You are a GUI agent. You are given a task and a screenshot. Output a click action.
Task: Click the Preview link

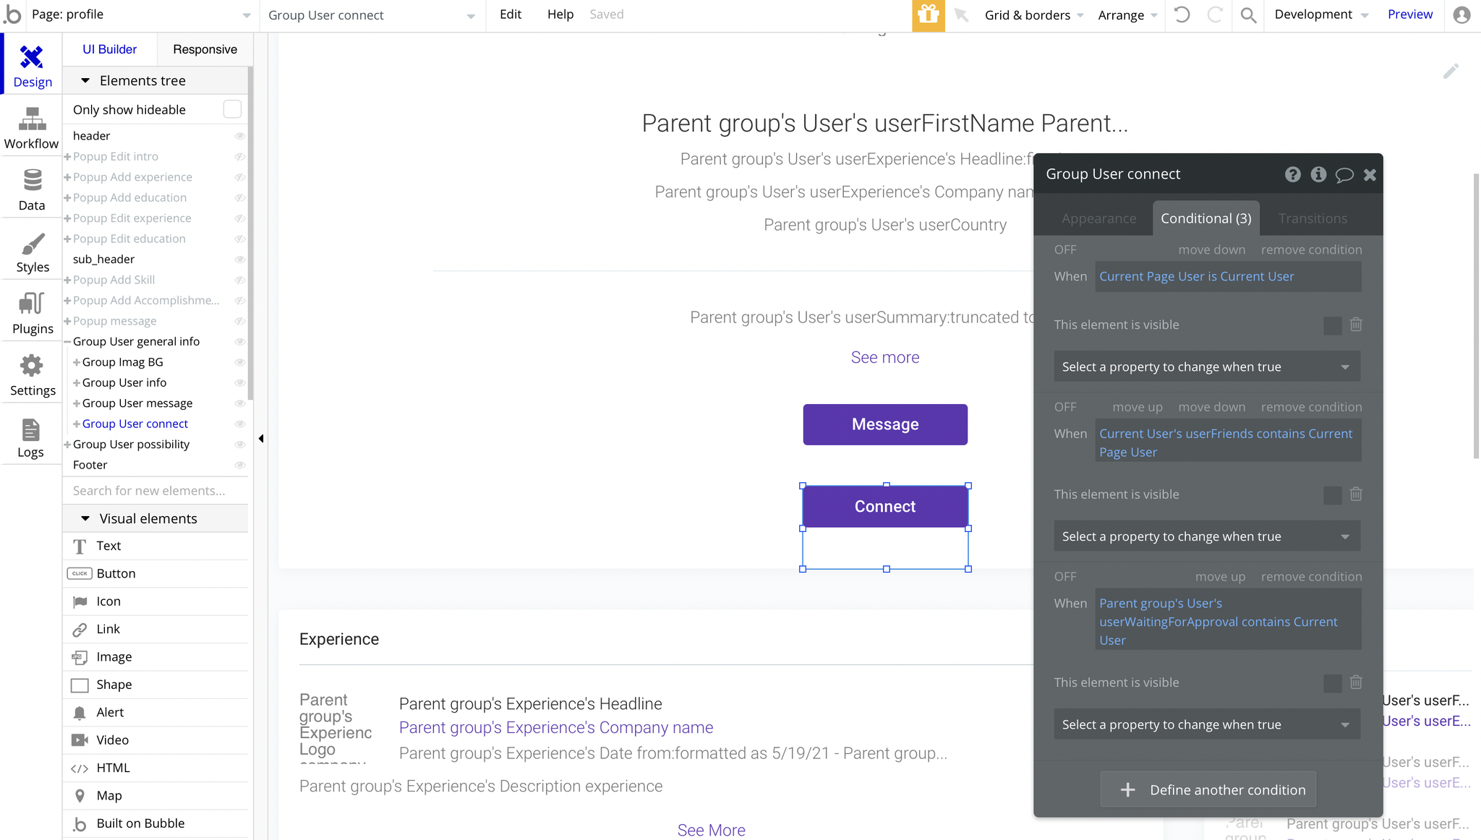tap(1409, 14)
